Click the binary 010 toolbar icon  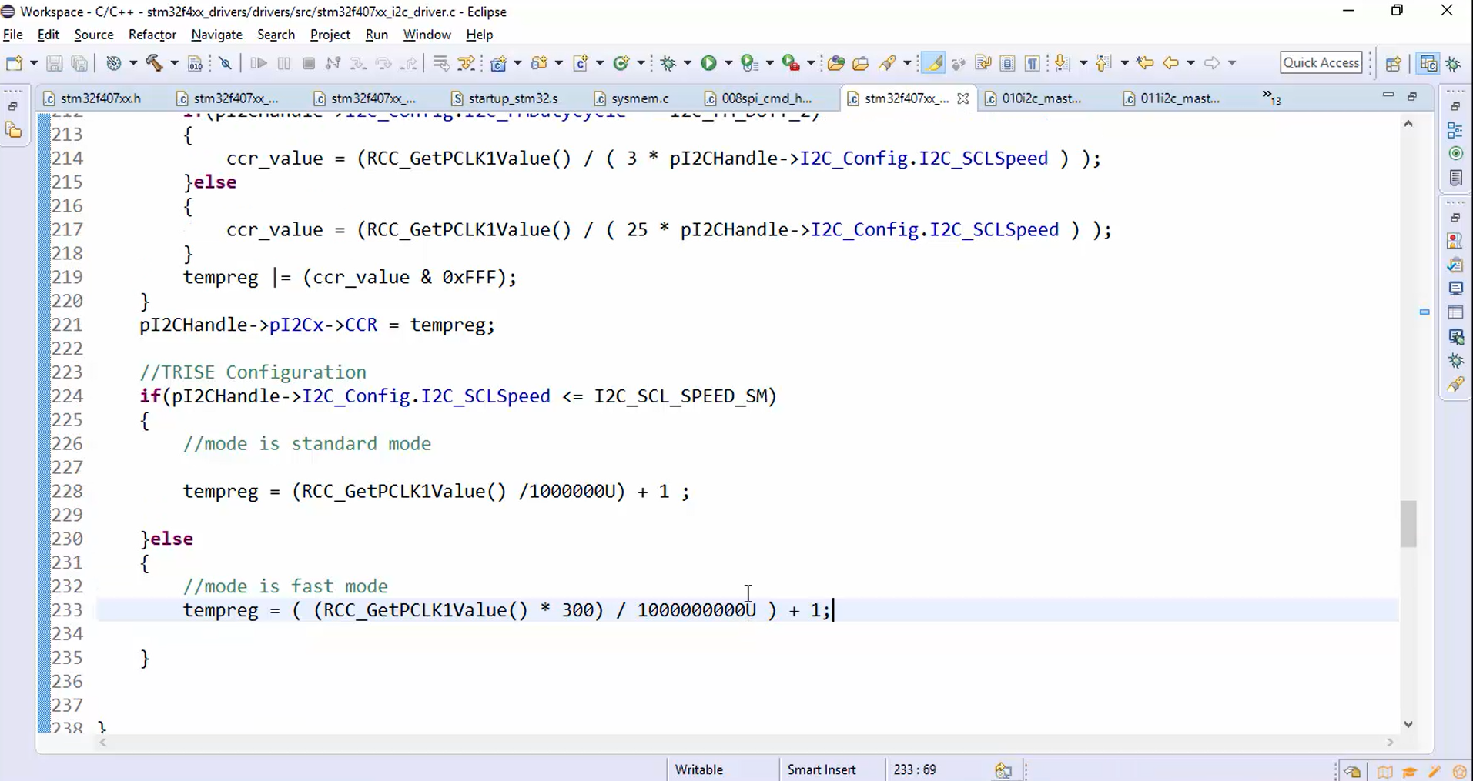click(196, 63)
